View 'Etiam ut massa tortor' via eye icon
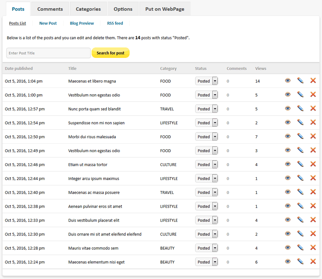 [288, 164]
